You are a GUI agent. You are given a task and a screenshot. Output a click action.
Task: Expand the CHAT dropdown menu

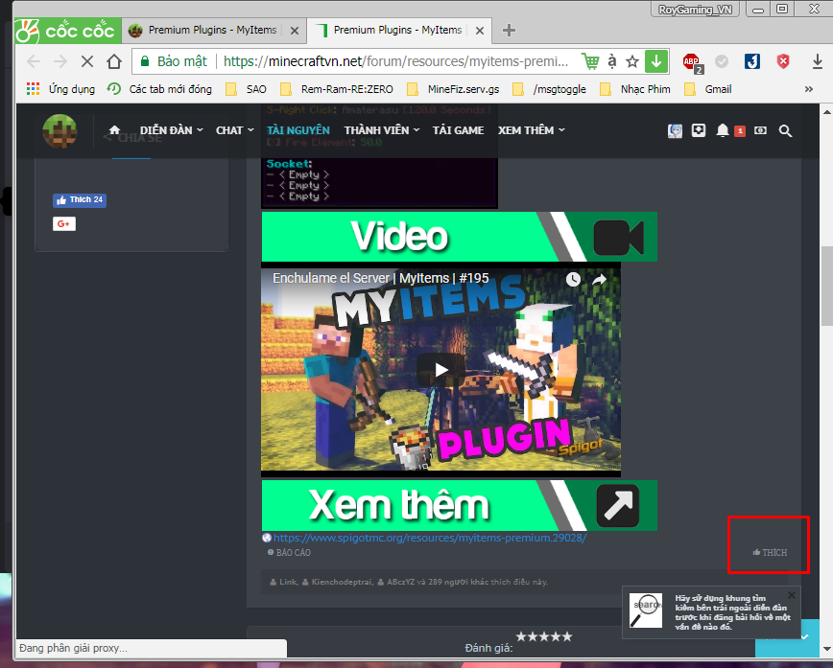[x=230, y=129]
